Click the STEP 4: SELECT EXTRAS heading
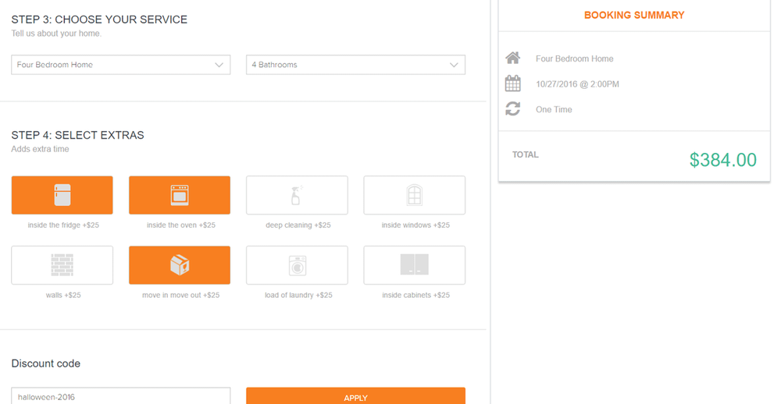781x404 pixels. tap(77, 135)
